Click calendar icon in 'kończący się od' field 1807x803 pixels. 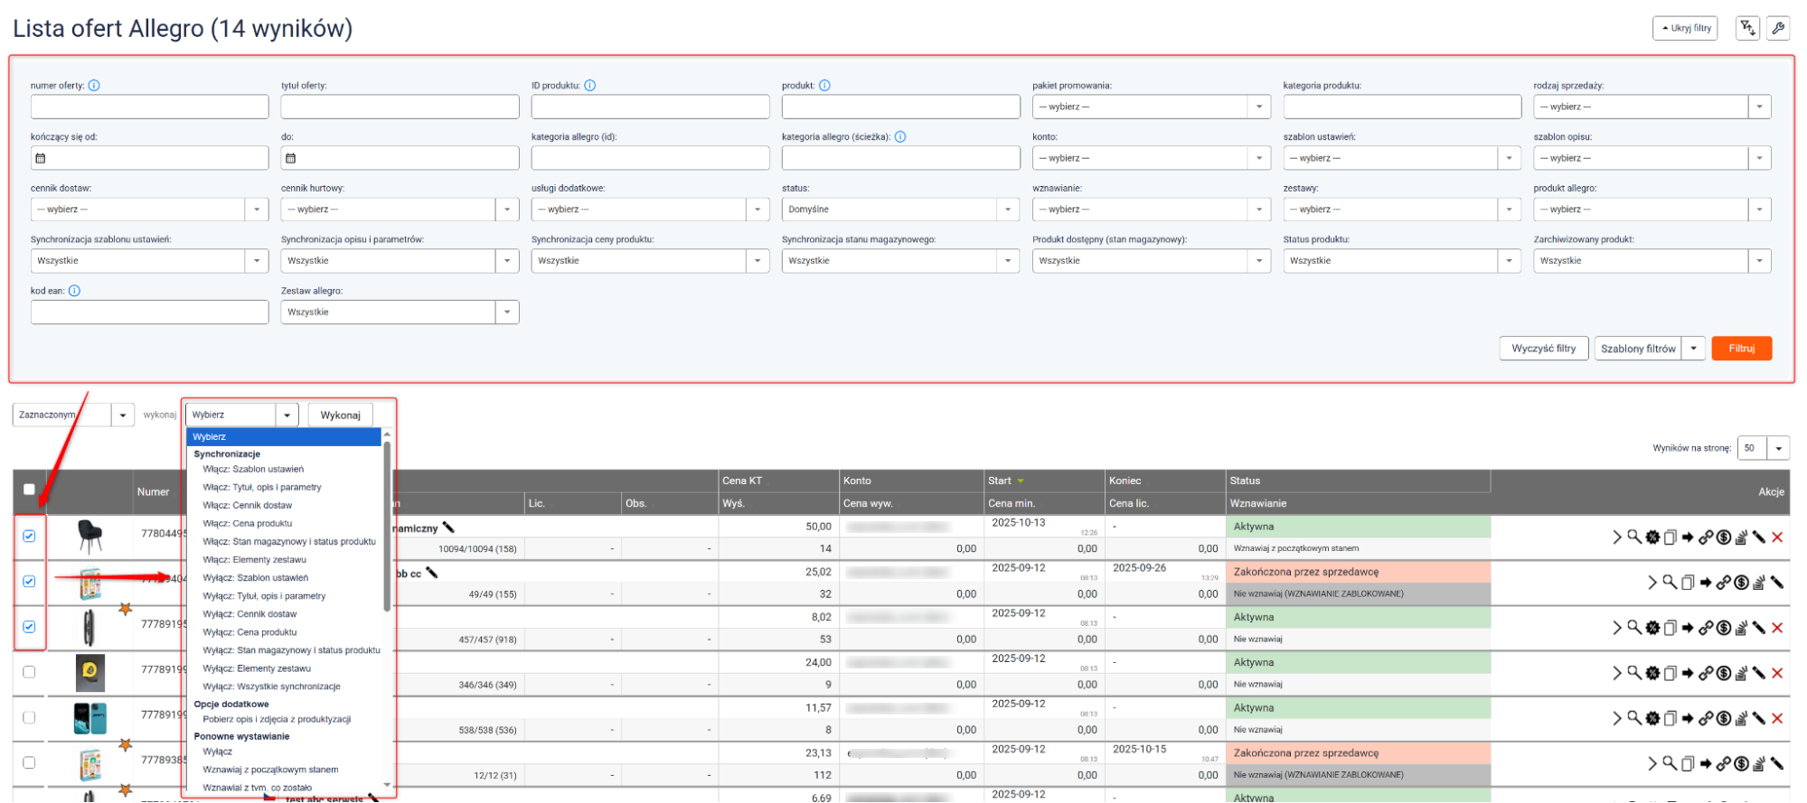[41, 158]
